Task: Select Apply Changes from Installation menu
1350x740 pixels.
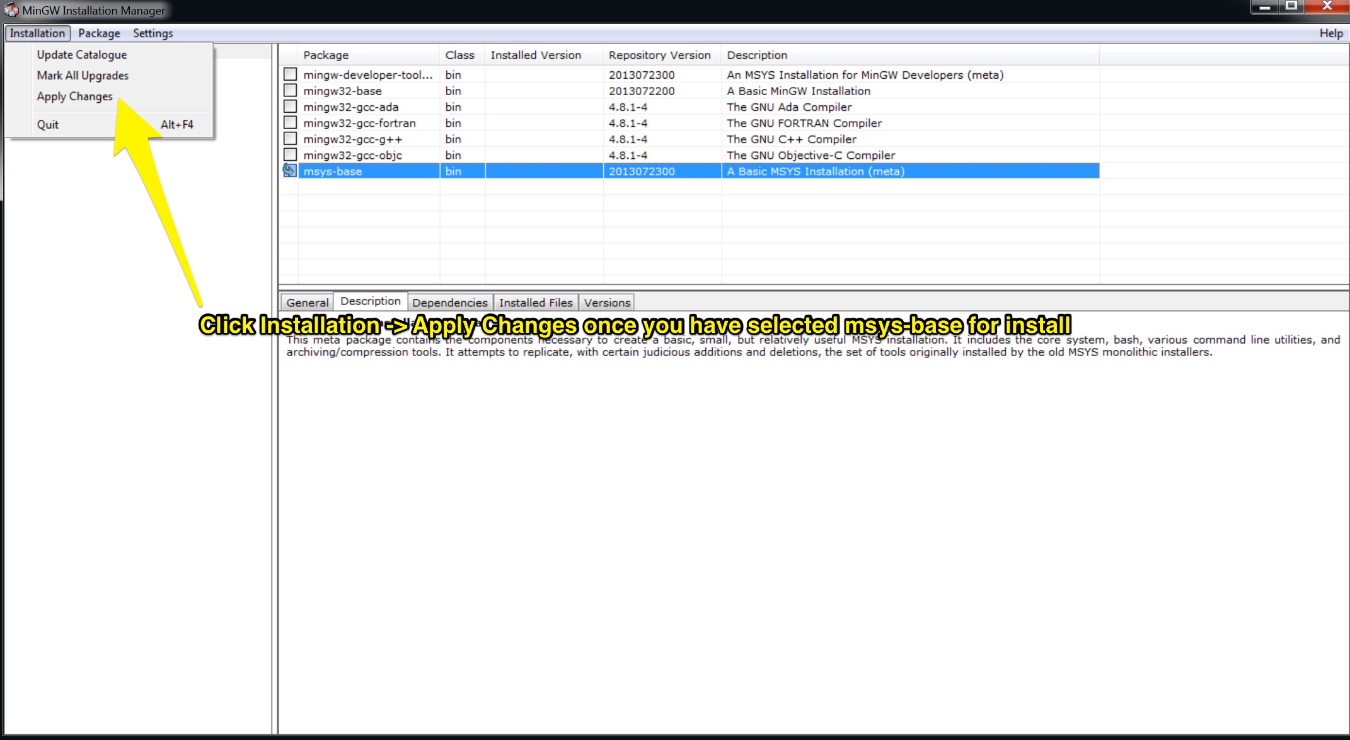Action: click(74, 96)
